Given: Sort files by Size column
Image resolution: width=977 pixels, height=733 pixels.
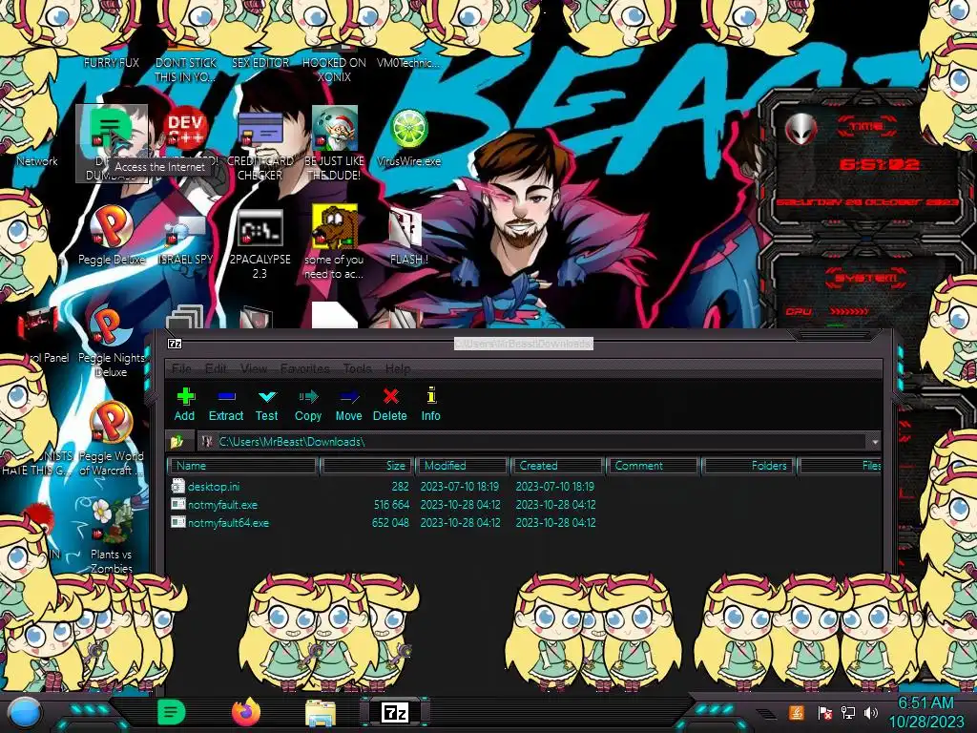Looking at the screenshot, I should click(x=367, y=466).
